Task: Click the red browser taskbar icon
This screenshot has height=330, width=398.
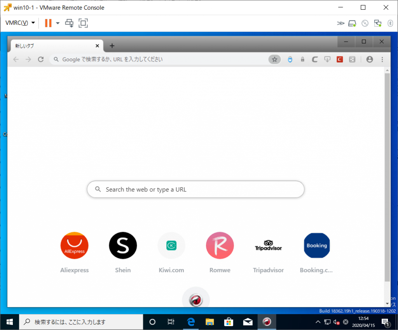Action: (267, 322)
